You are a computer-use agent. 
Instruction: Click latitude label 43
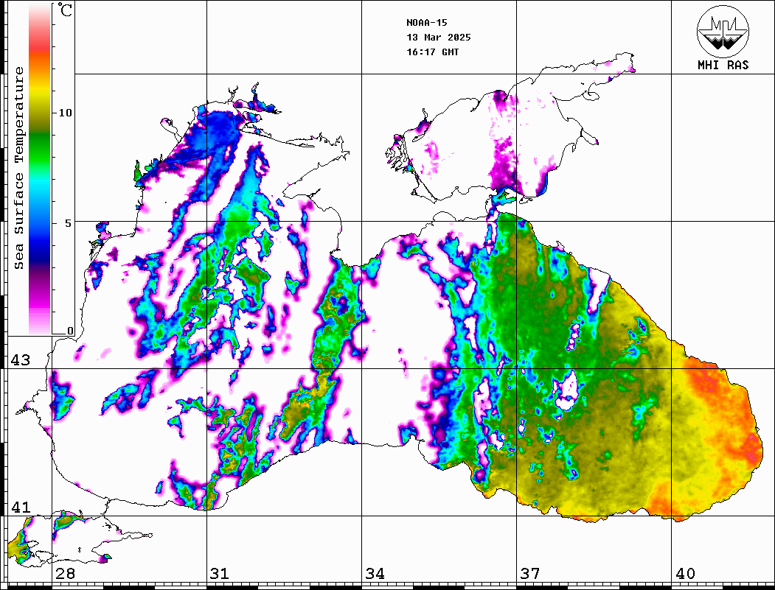point(20,360)
